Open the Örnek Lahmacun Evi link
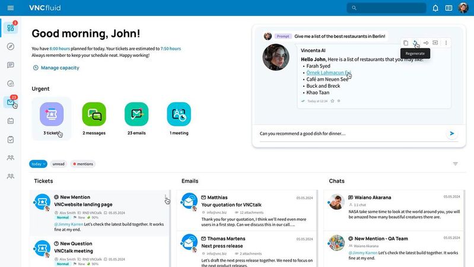The image size is (474, 267). pyautogui.click(x=329, y=72)
